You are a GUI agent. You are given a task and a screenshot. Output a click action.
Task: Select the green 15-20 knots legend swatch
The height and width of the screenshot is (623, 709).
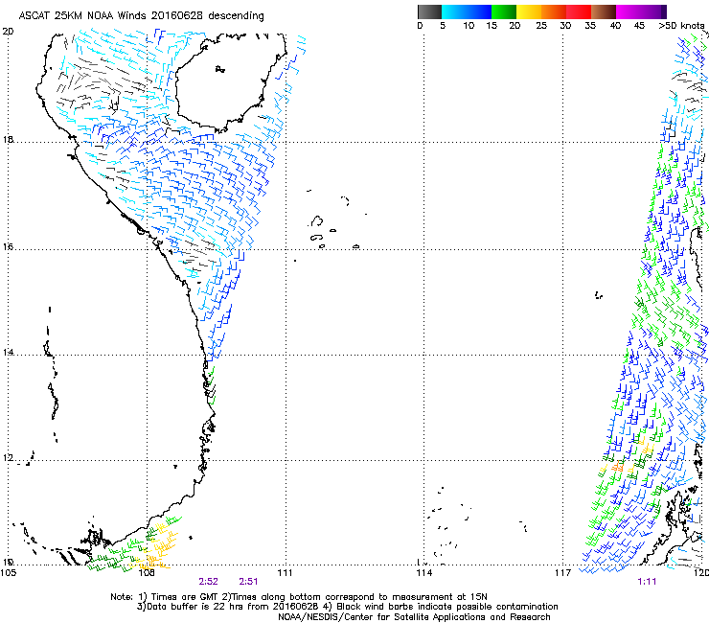[x=504, y=12]
